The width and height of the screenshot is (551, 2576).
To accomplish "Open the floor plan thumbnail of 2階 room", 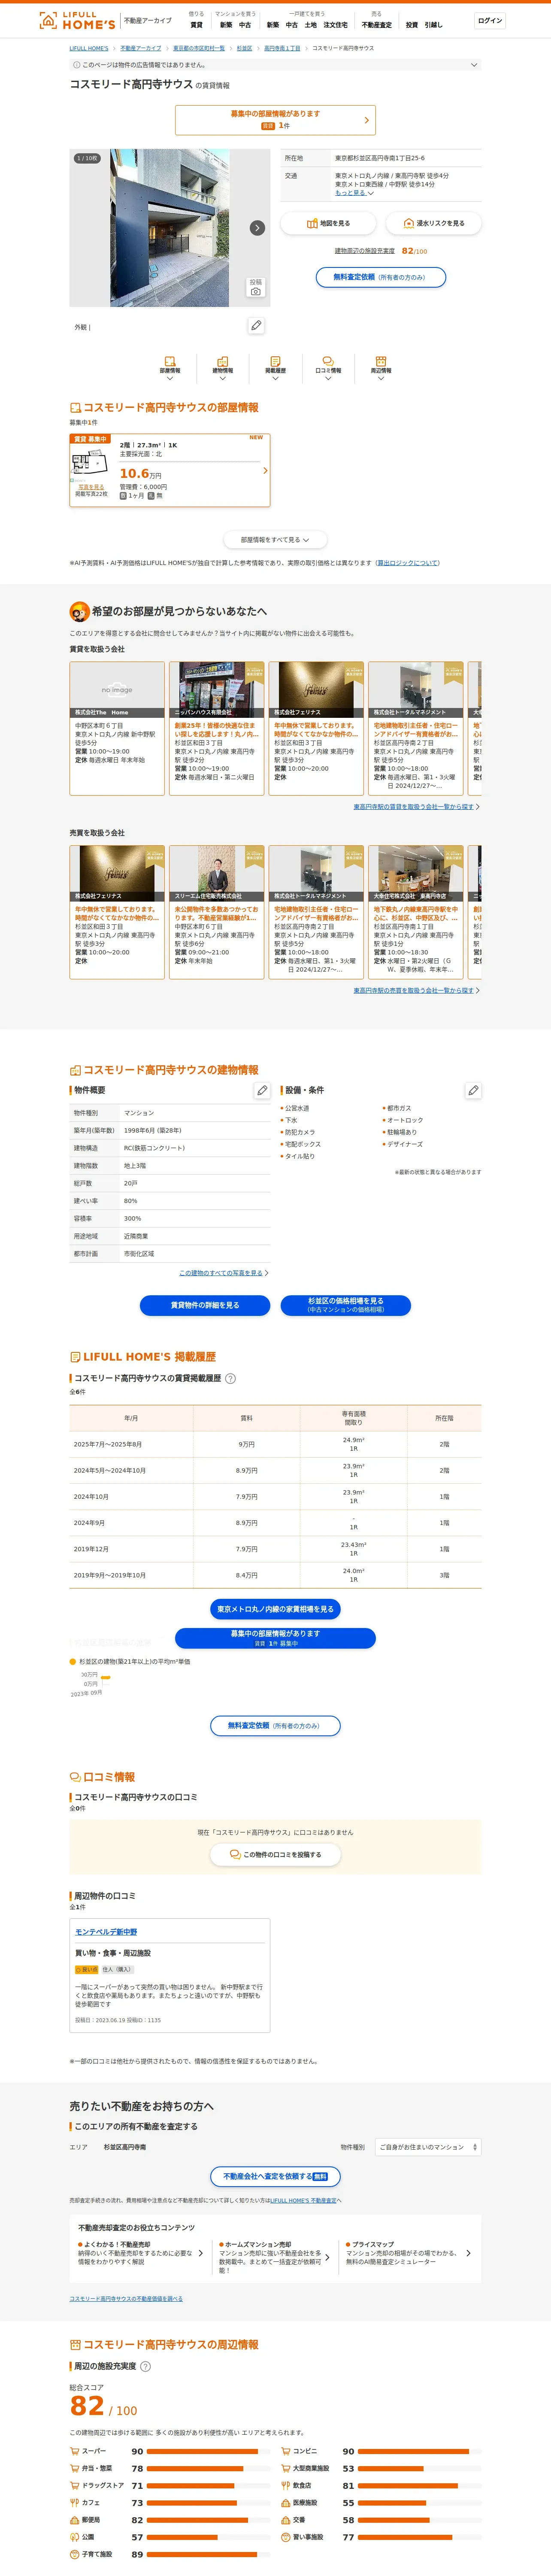I will pos(90,463).
